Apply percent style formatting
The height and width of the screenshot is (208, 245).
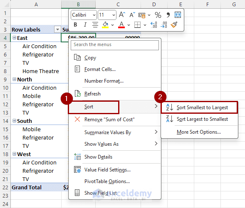click(x=158, y=15)
